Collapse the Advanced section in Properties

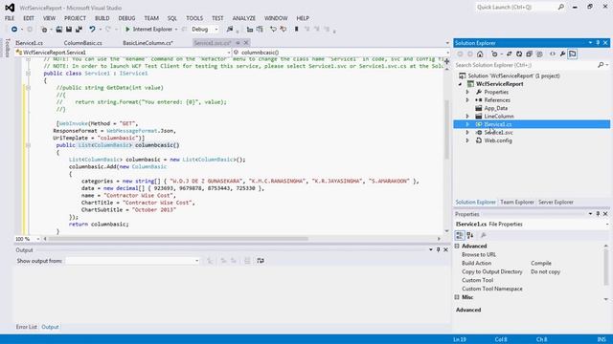click(457, 247)
